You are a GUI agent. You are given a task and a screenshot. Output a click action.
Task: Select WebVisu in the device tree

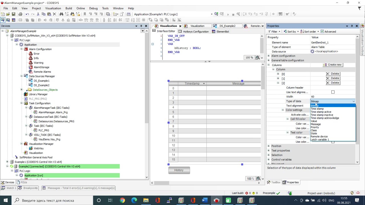pyautogui.click(x=38, y=148)
